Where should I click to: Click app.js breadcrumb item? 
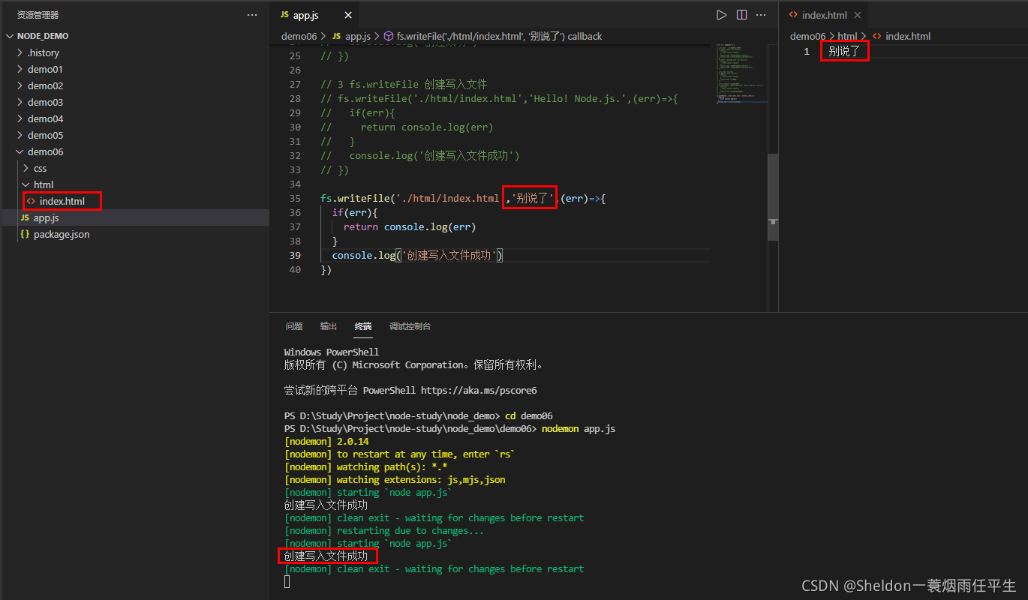pos(358,36)
